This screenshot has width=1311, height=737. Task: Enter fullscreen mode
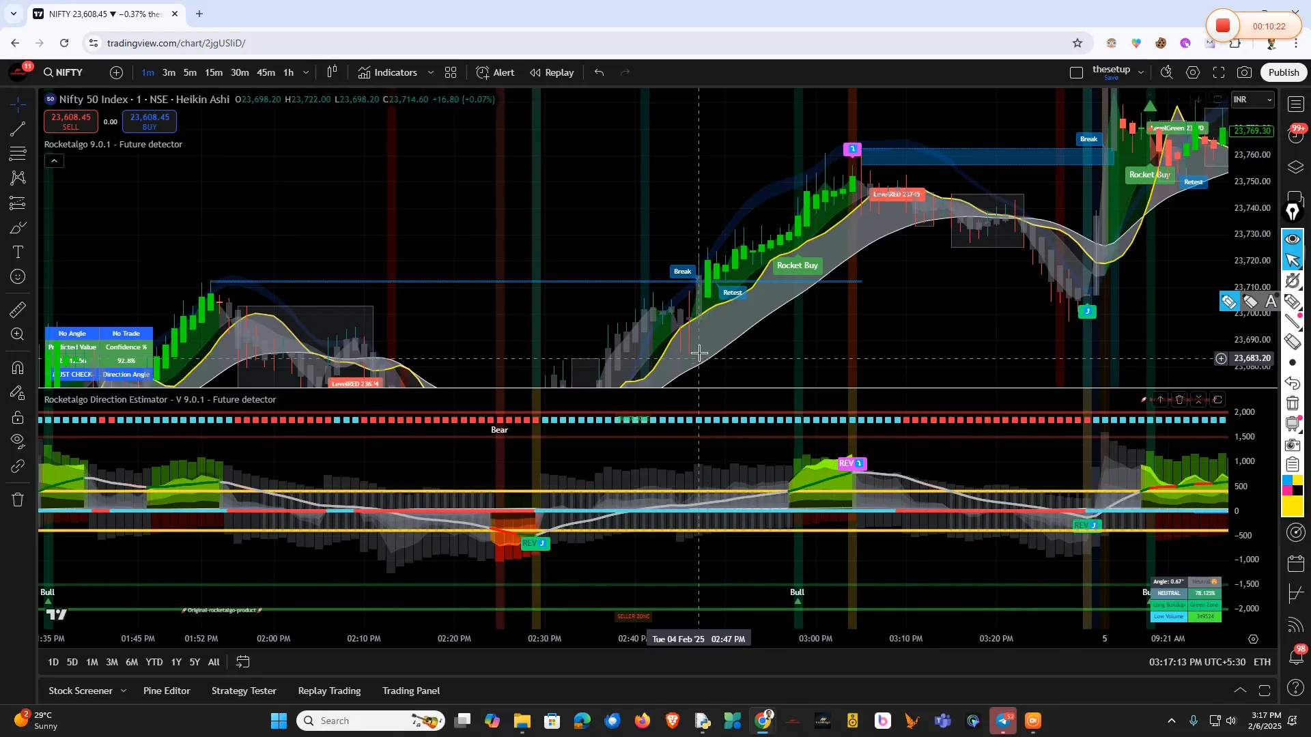pyautogui.click(x=1219, y=73)
